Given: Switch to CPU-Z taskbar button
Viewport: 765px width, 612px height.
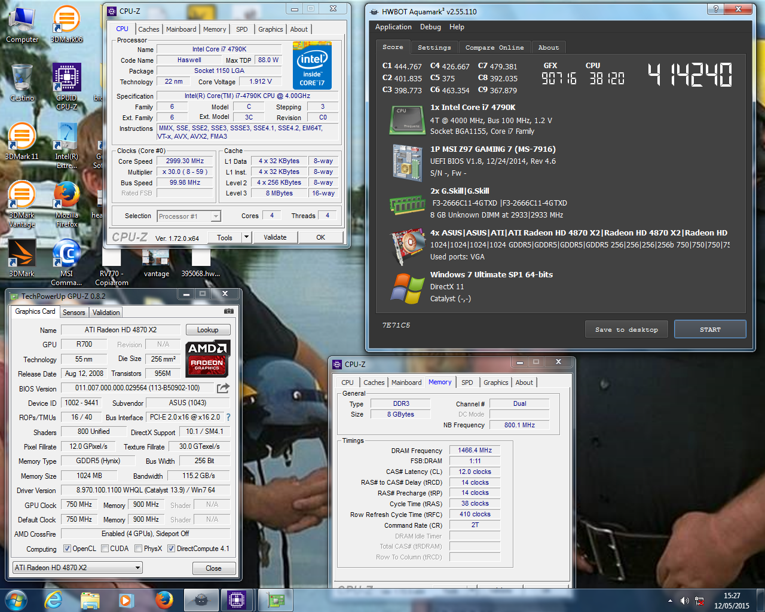Looking at the screenshot, I should click(x=237, y=600).
